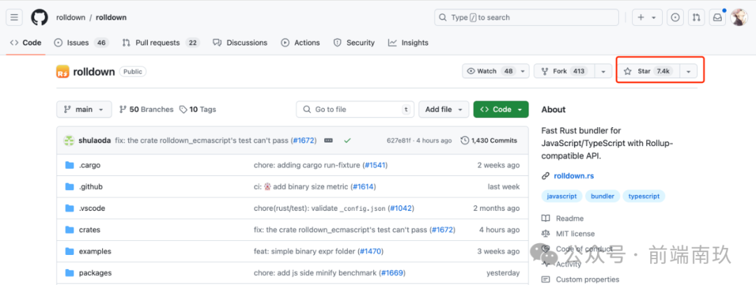Open shulaoda's profile link

tap(95, 140)
